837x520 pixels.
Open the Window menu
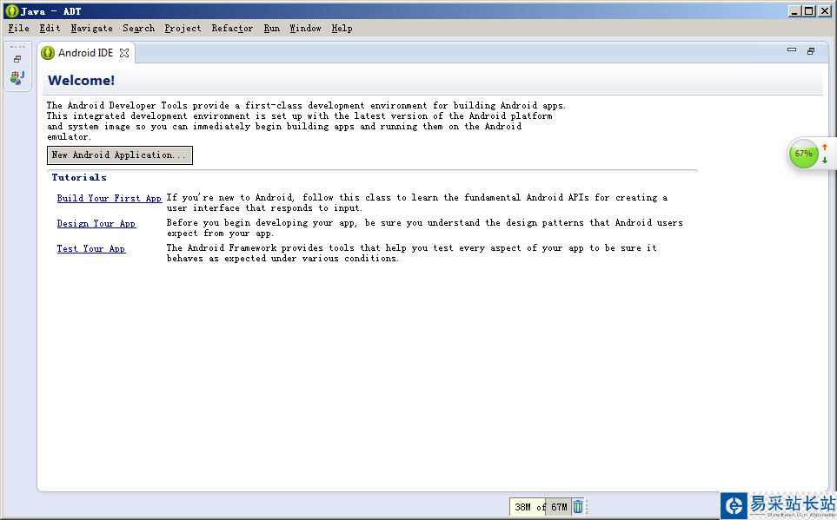coord(305,29)
